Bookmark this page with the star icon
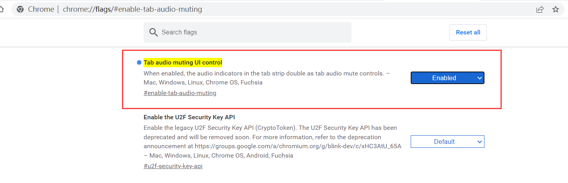 pyautogui.click(x=555, y=9)
